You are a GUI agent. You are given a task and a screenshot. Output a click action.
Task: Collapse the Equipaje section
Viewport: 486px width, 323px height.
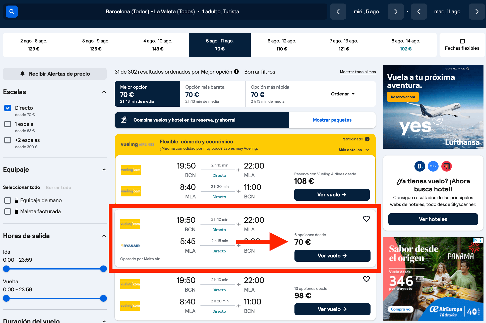104,170
